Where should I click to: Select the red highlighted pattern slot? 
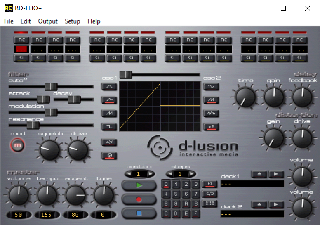point(21,49)
